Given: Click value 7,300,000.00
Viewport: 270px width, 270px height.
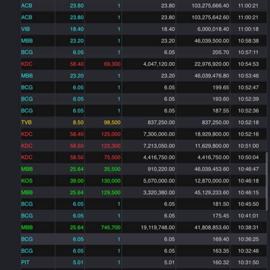Looking at the screenshot, I should pyautogui.click(x=159, y=134).
